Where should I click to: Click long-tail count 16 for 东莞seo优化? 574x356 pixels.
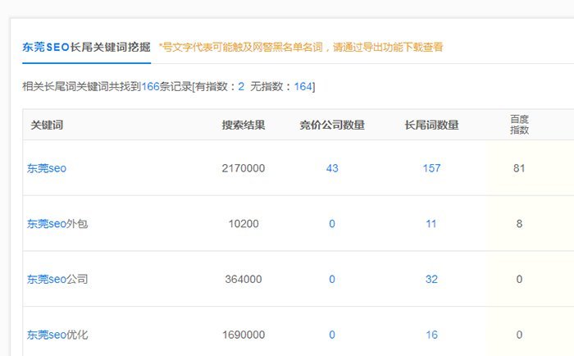point(431,335)
